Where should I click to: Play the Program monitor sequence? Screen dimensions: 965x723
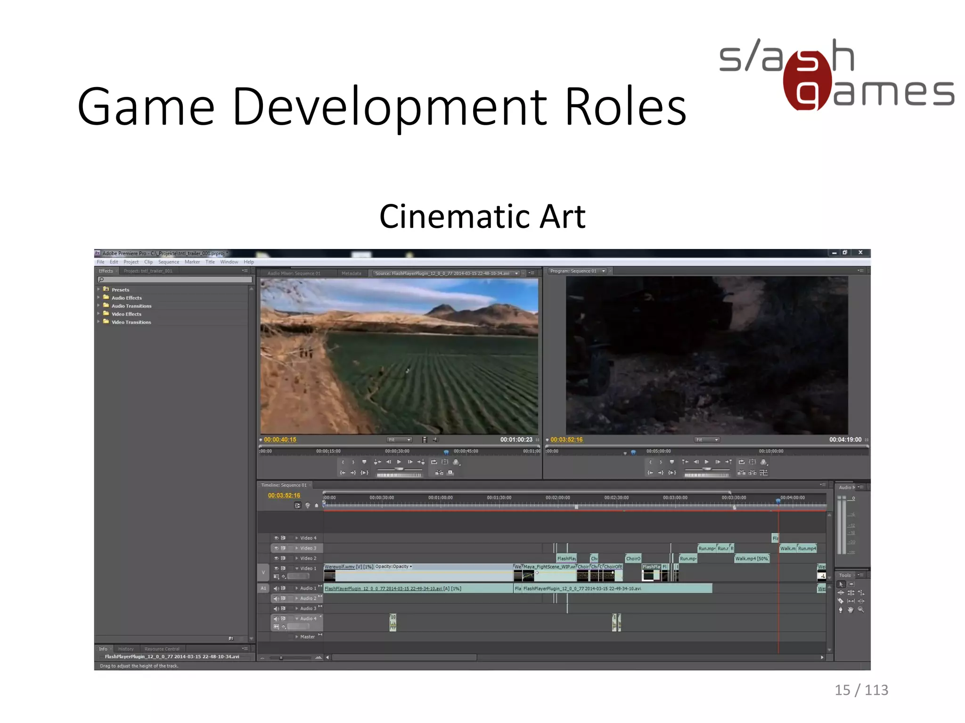point(707,462)
